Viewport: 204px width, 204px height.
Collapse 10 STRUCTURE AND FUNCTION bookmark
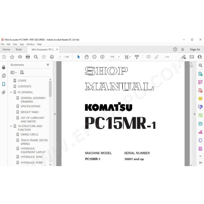pyautogui.click(x=11, y=126)
